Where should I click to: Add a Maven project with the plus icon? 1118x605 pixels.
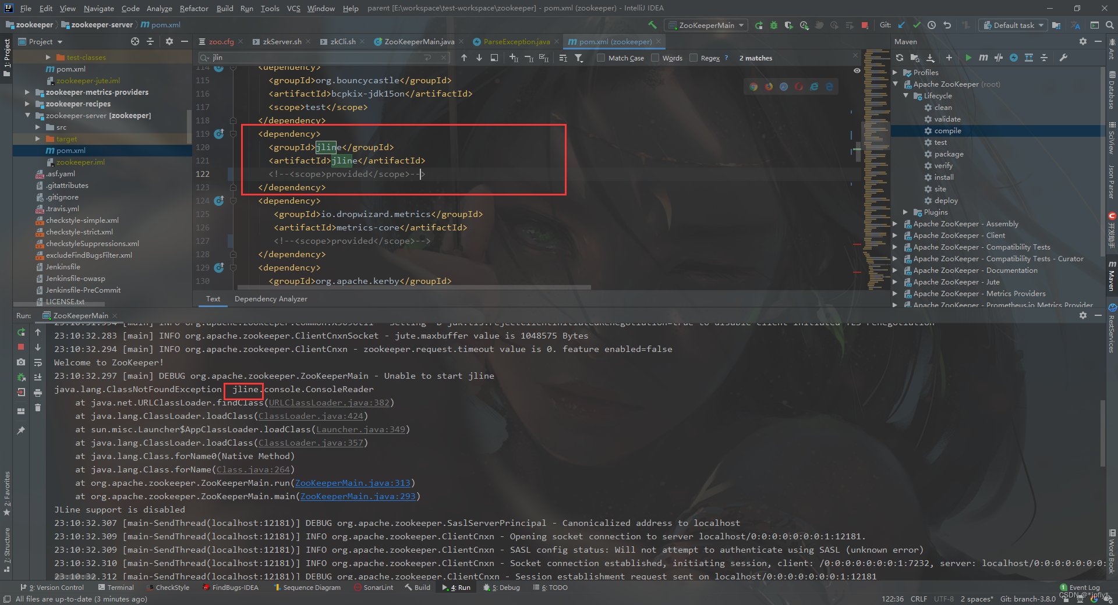point(949,58)
